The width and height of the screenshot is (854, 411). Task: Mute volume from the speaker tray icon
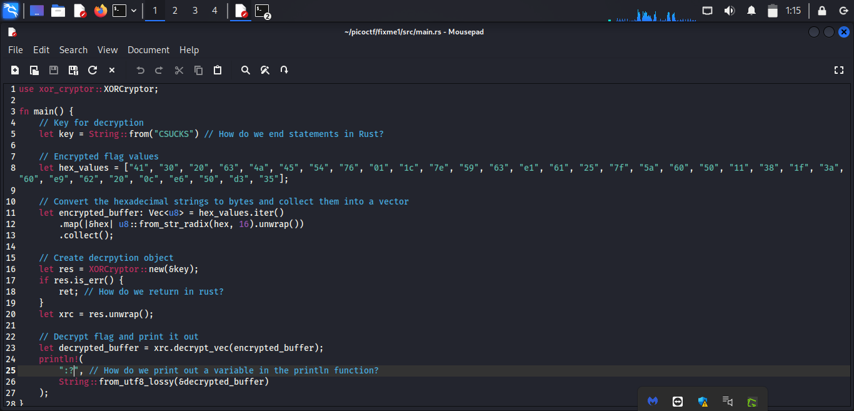pyautogui.click(x=729, y=11)
